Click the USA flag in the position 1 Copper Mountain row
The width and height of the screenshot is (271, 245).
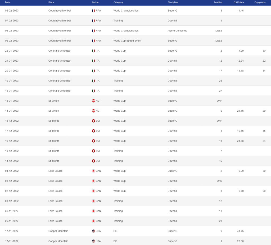click(x=93, y=241)
